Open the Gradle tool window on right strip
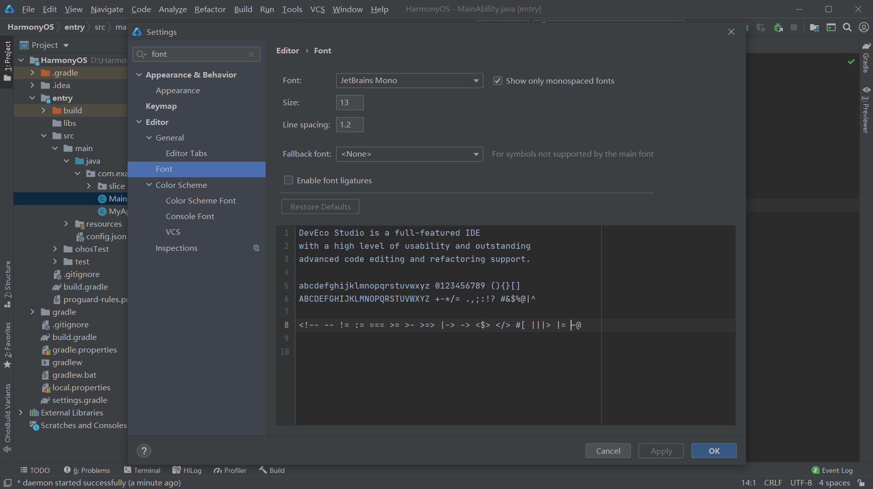The image size is (873, 489). pyautogui.click(x=866, y=58)
